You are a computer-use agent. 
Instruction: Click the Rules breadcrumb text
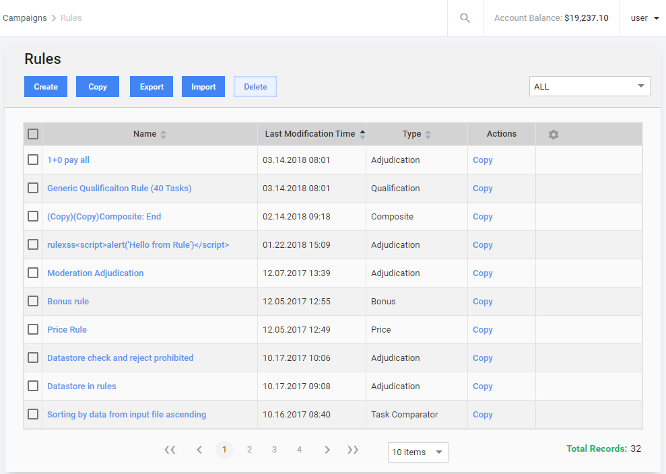[71, 18]
